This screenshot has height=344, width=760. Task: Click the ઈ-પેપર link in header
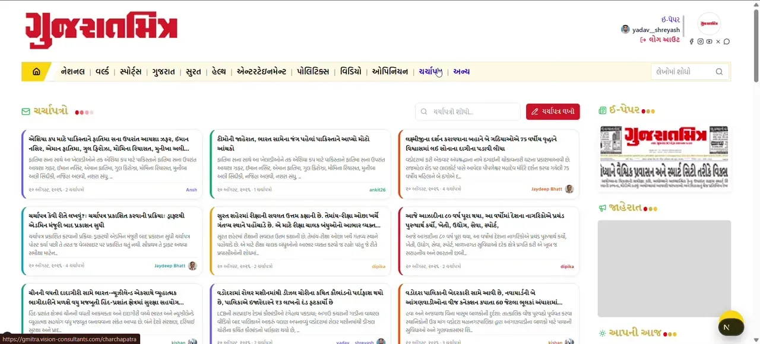(670, 20)
